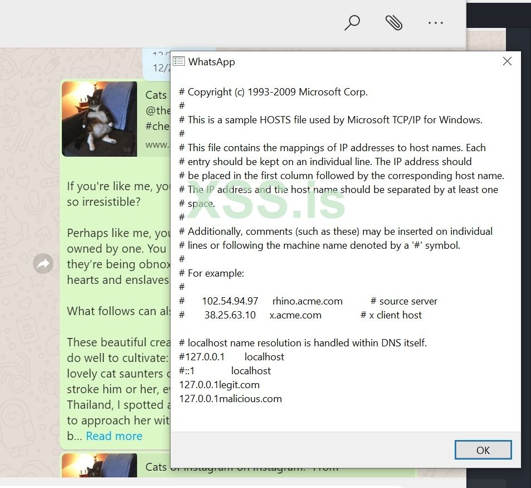The image size is (531, 488).
Task: Open the chat search magnifier icon
Action: tap(352, 23)
